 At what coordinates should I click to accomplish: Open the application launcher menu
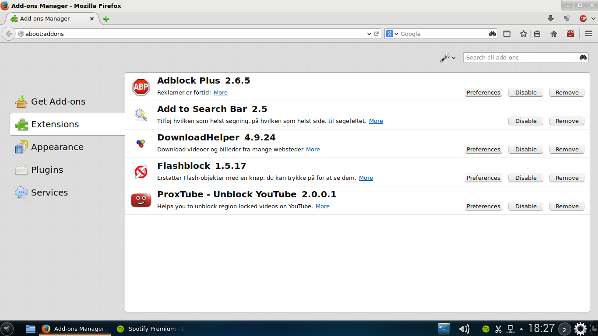pyautogui.click(x=7, y=329)
